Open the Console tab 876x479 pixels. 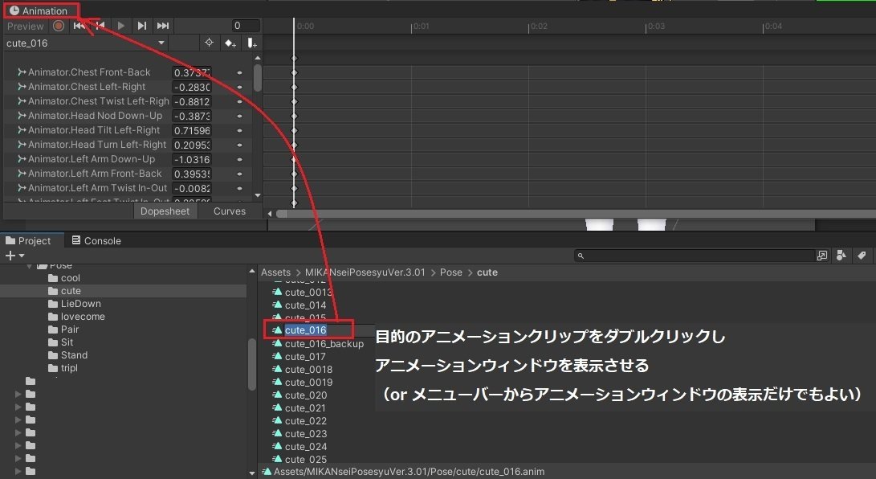96,241
